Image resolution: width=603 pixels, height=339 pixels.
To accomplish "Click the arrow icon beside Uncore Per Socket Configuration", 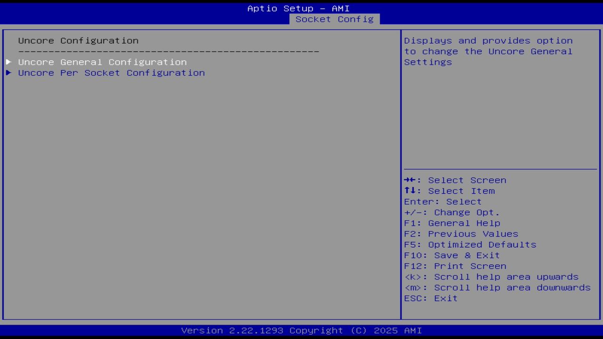I will click(8, 73).
